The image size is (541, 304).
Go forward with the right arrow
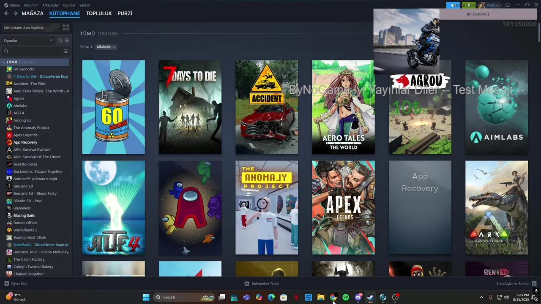(15, 14)
